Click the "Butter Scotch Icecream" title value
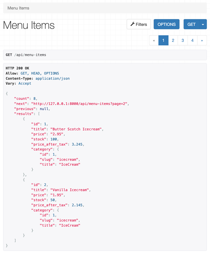Screen dimensions: 210x255 76,129
